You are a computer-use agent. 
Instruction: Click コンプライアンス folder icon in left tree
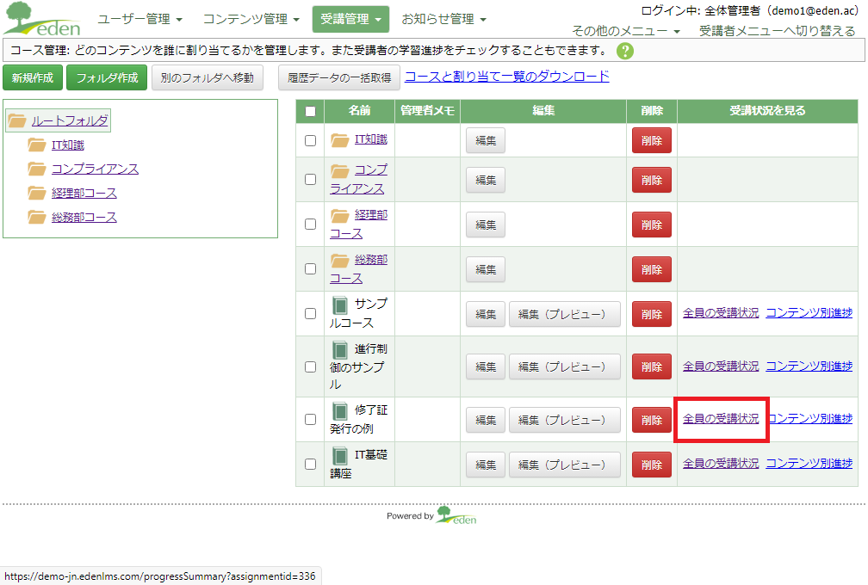tap(37, 169)
